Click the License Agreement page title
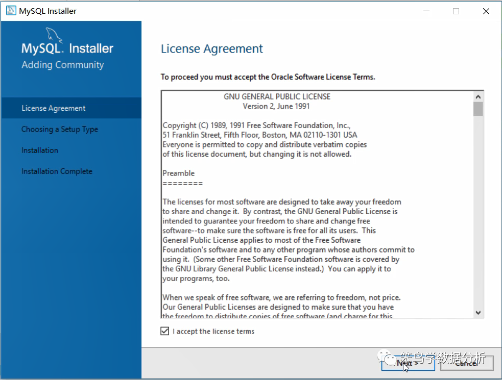Screen dimensions: 502x380 click(x=211, y=48)
